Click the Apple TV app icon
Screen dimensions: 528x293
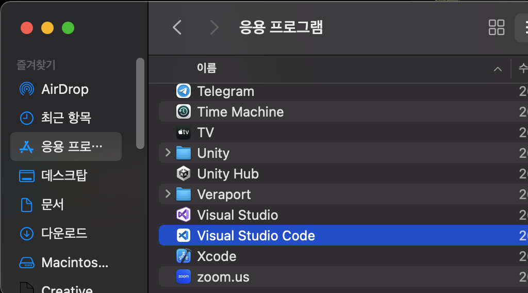[184, 133]
